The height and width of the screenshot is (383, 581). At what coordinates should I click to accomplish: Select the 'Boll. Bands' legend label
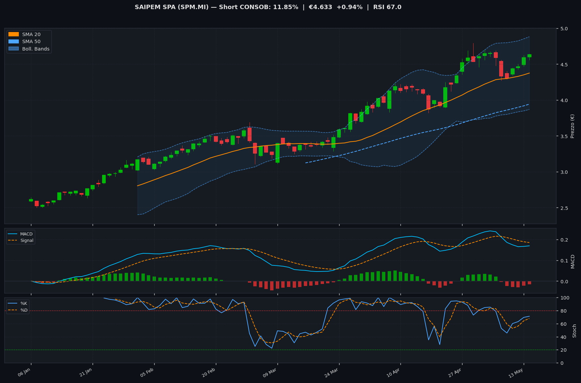click(36, 49)
